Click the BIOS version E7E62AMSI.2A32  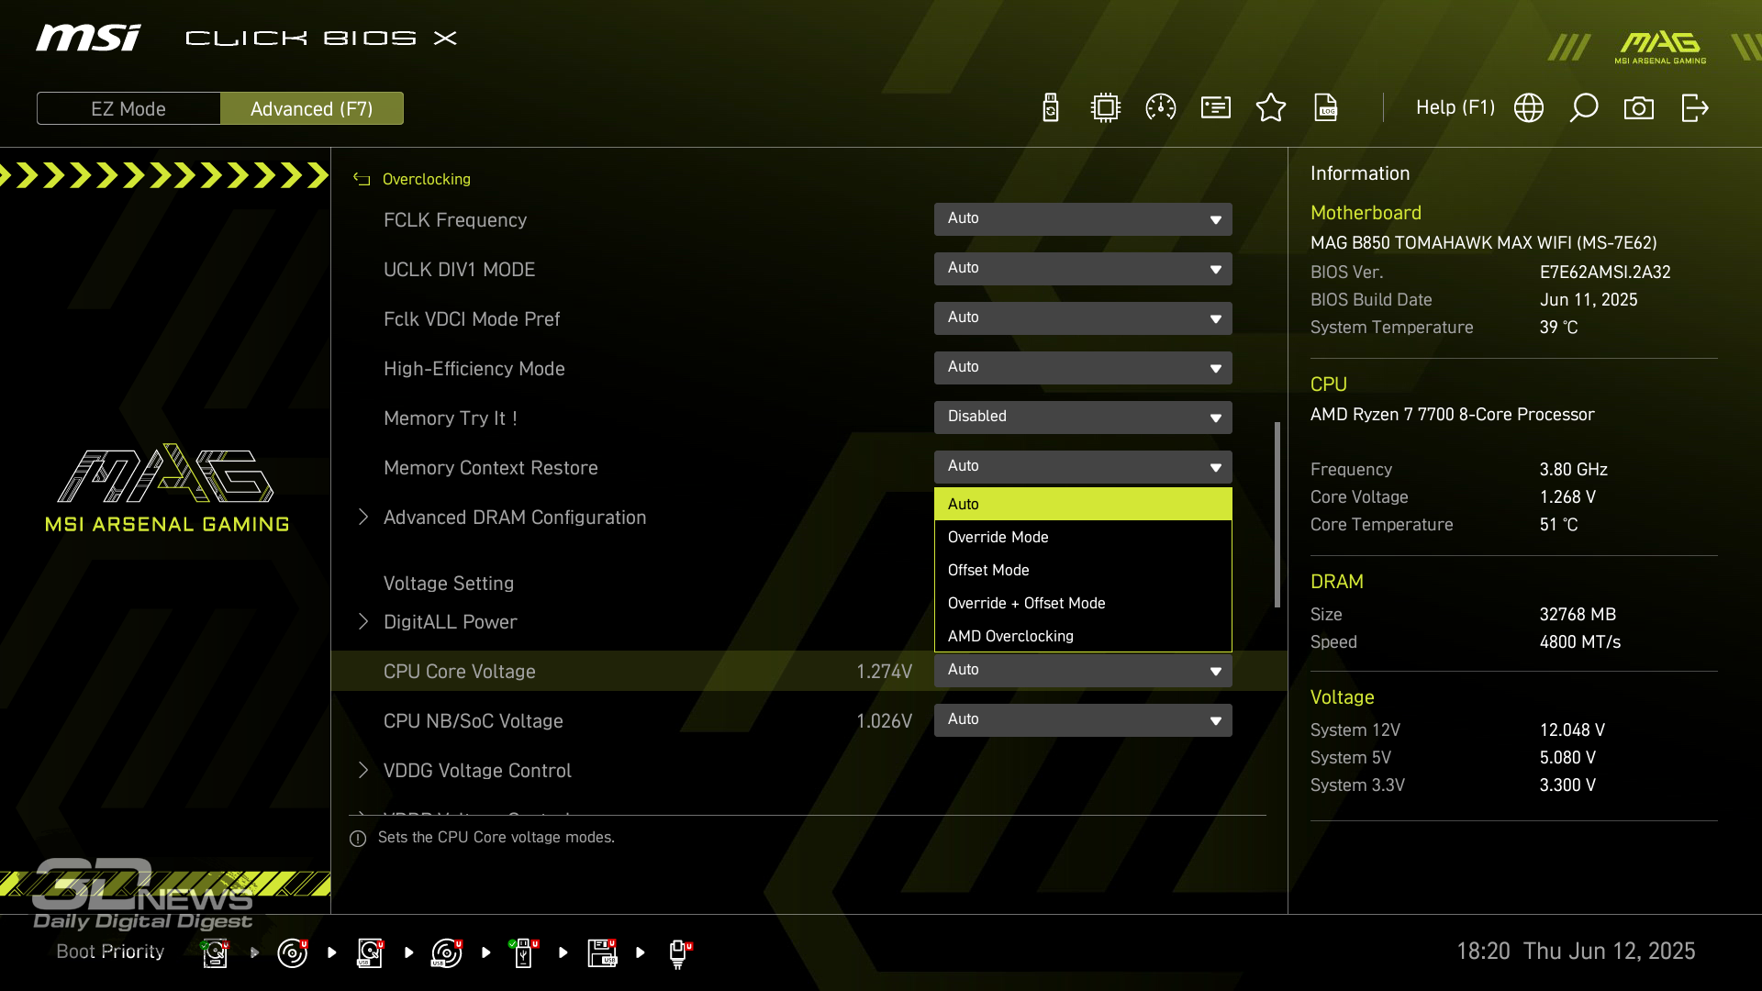point(1605,273)
